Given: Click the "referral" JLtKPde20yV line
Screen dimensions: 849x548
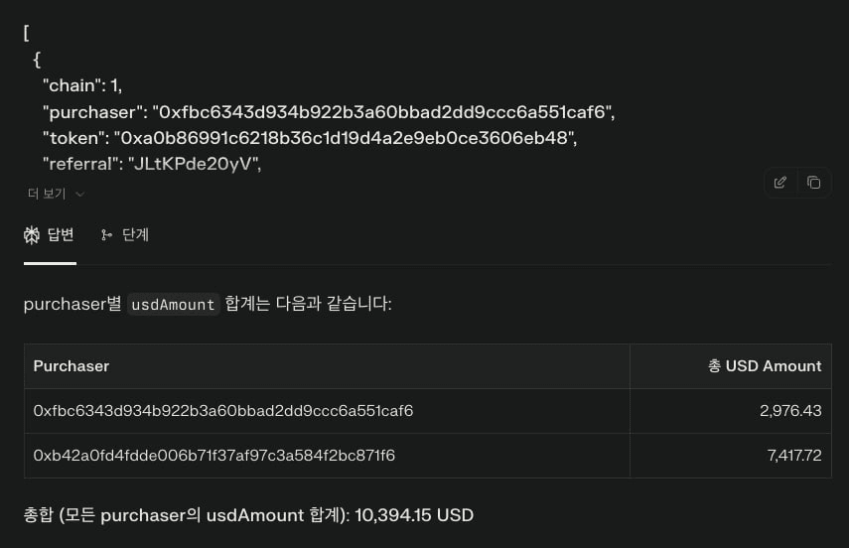Looking at the screenshot, I should point(151,164).
